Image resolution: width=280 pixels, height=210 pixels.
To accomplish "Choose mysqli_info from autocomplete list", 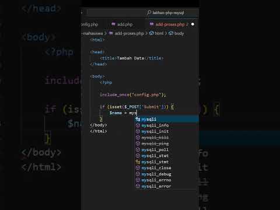I will click(167, 125).
